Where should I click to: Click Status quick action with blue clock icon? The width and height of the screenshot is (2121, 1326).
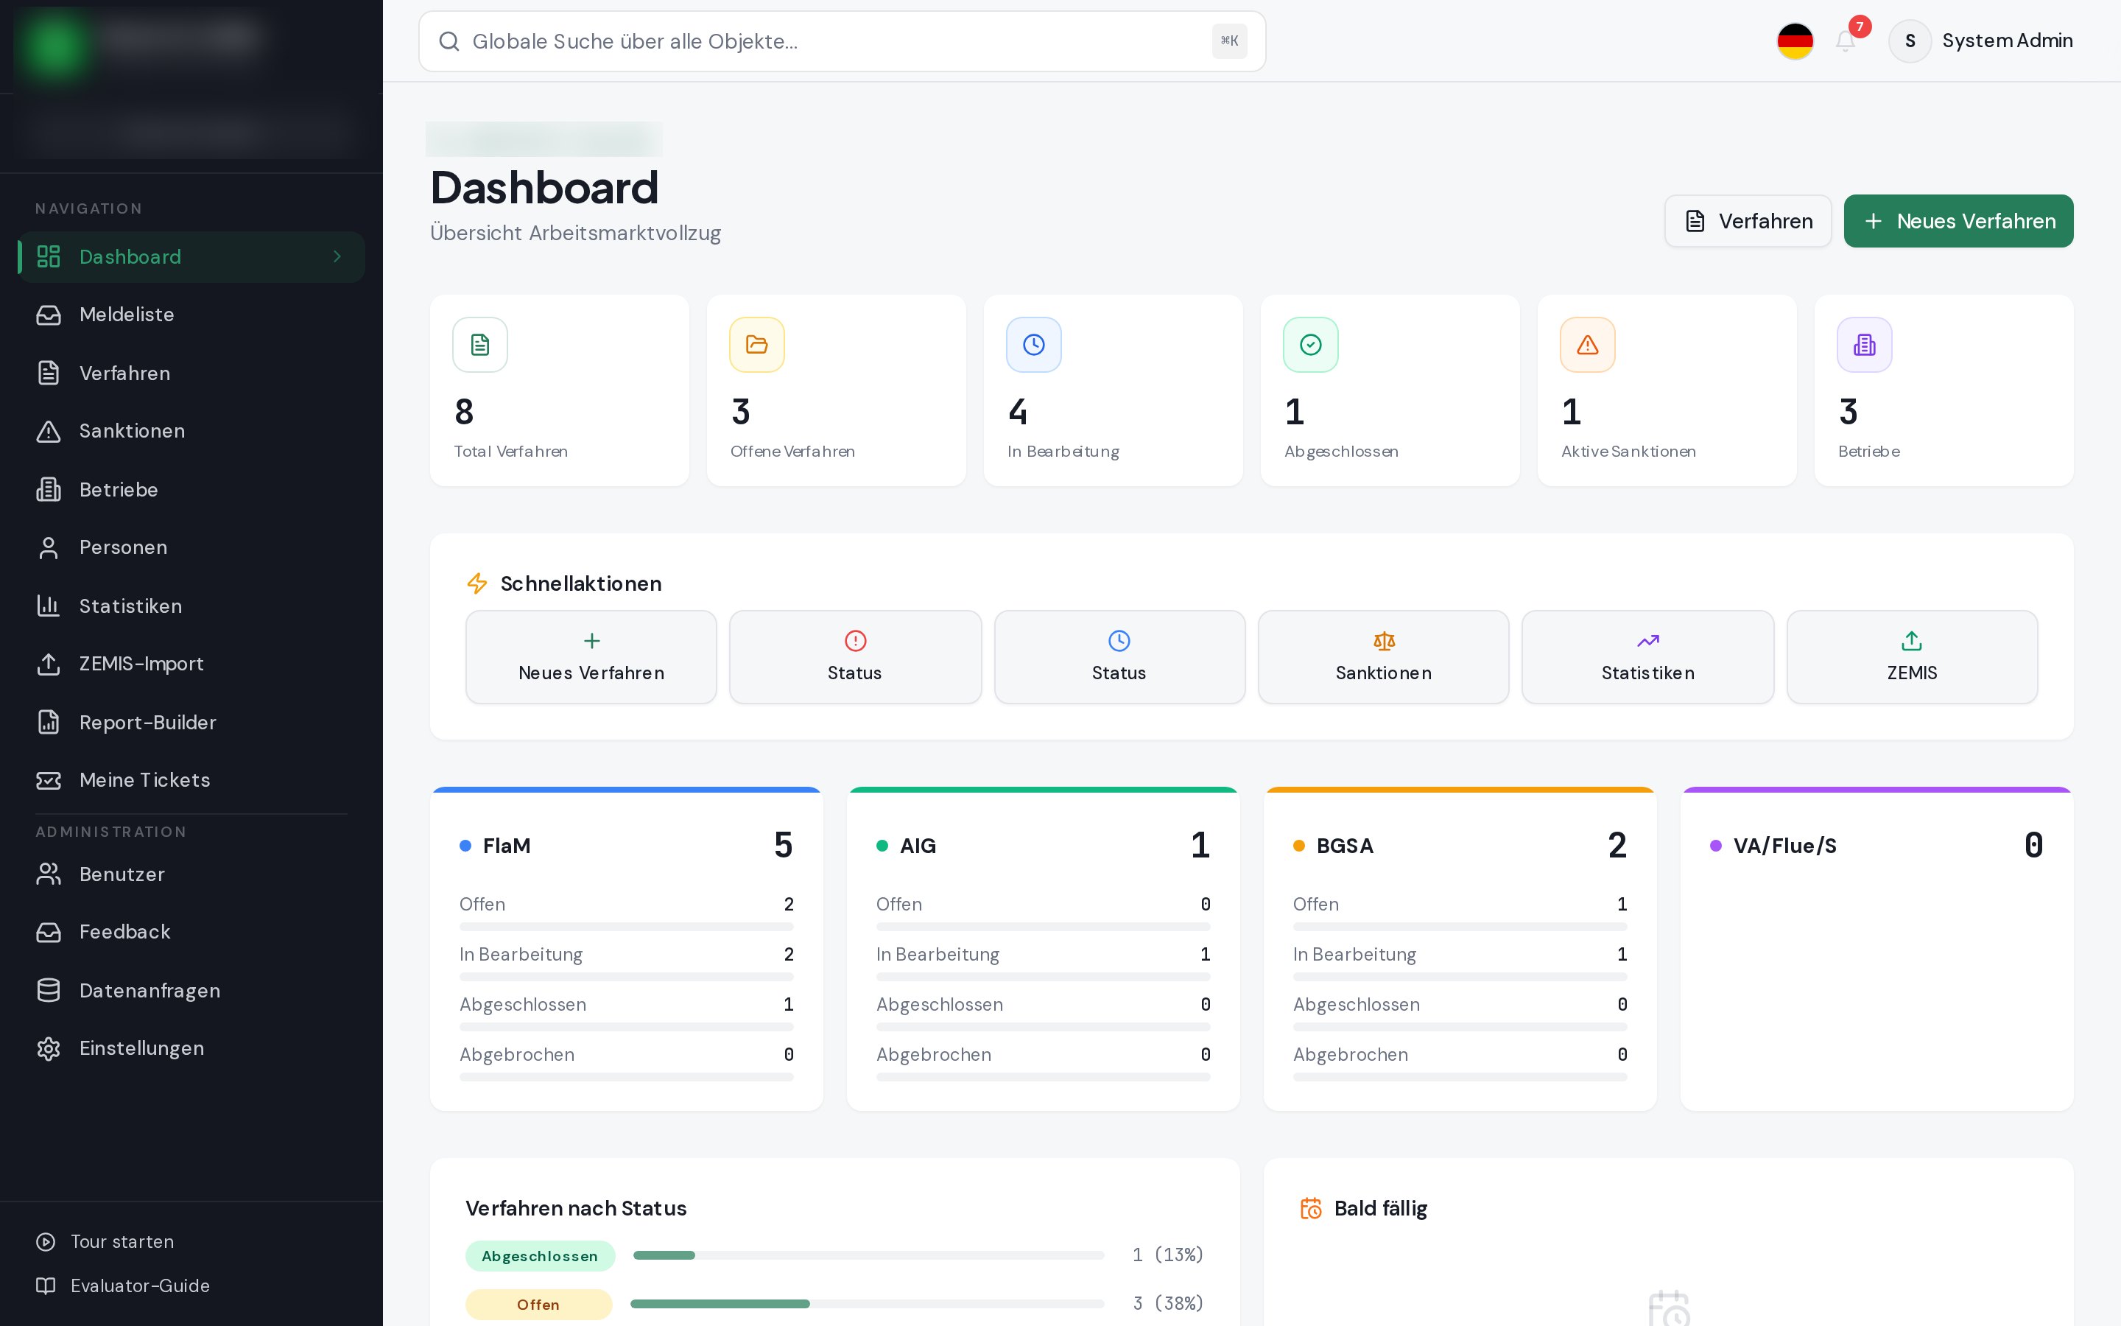(1119, 657)
